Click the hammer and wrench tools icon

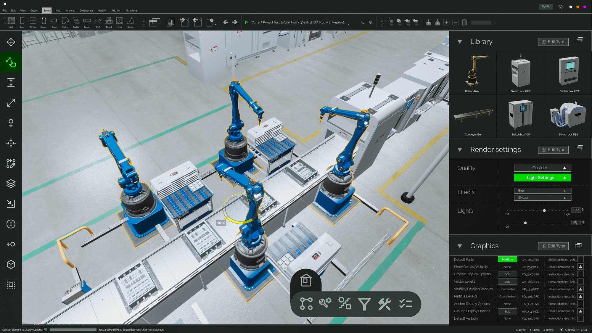tap(385, 304)
